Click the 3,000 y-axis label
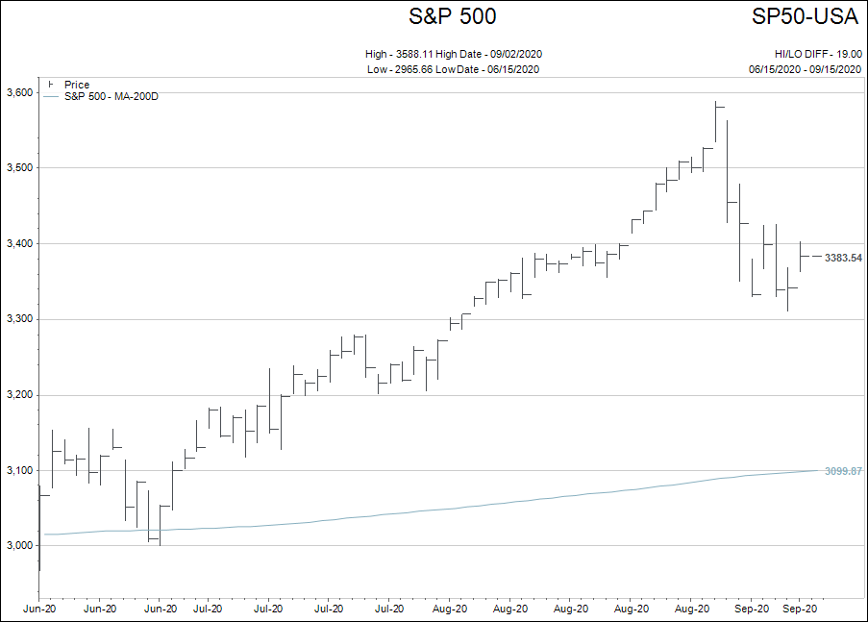 pos(19,546)
